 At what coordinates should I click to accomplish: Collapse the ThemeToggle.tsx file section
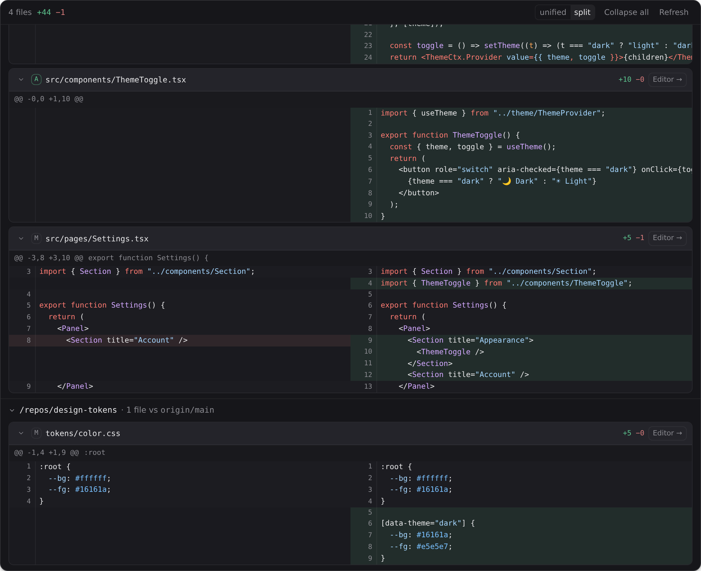coord(21,79)
